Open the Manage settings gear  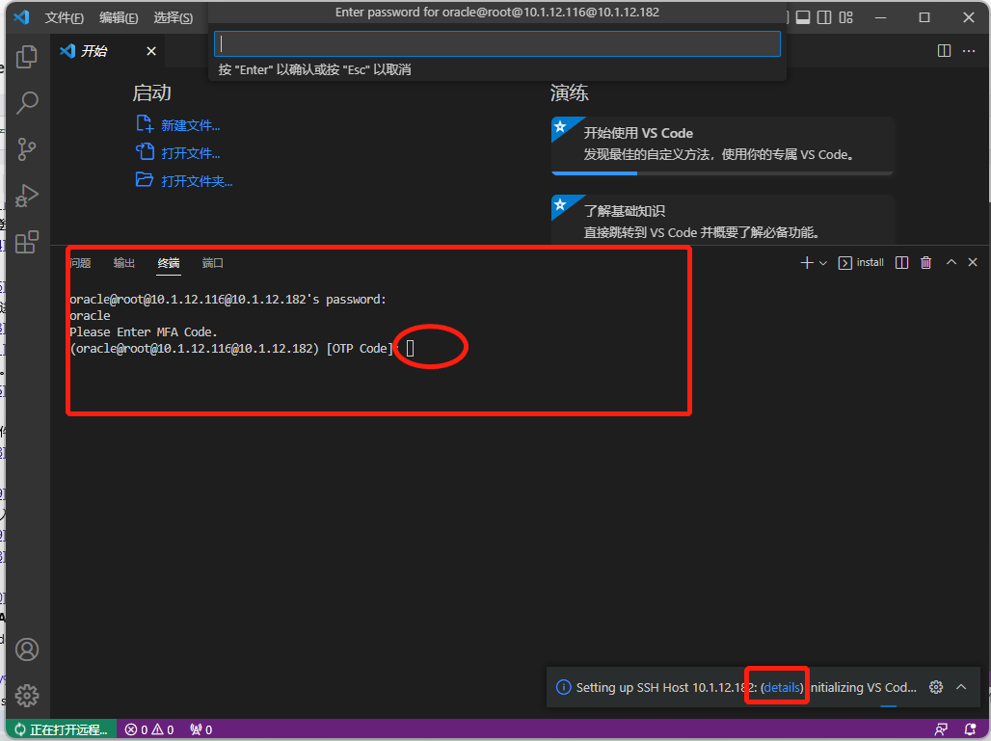[26, 695]
